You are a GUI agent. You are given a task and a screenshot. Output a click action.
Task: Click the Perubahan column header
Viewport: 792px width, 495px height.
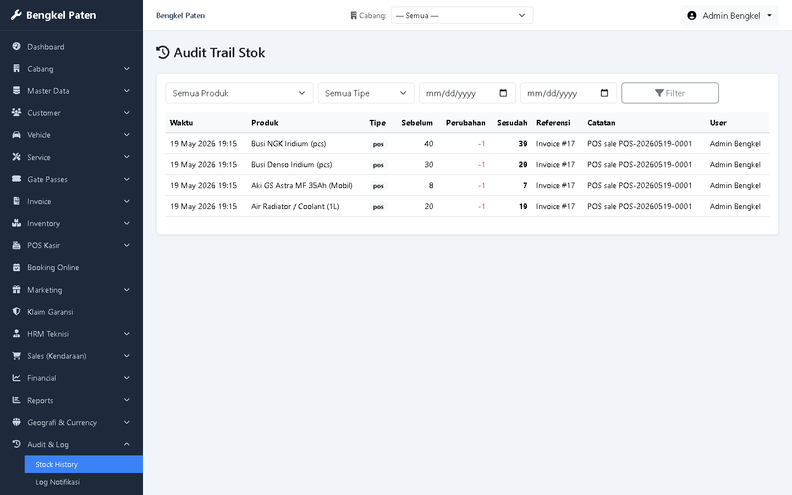tap(466, 123)
